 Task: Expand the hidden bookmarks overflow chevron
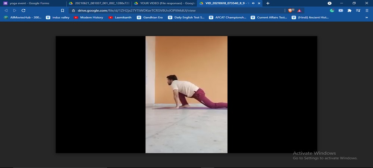pyautogui.click(x=367, y=17)
